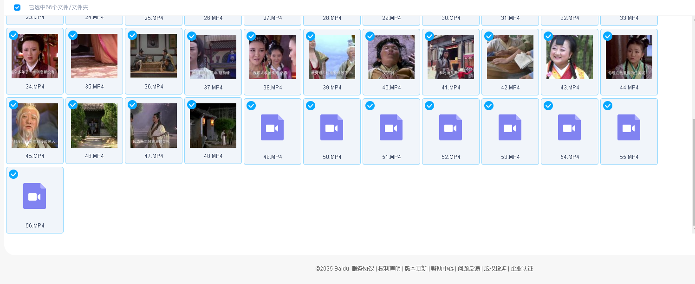Click the video file icon for 55.MP4
Viewport: 695px width, 284px height.
pyautogui.click(x=629, y=127)
